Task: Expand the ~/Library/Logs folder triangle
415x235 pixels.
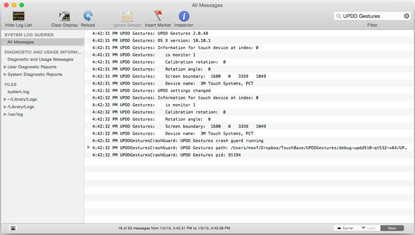Action: pos(5,99)
